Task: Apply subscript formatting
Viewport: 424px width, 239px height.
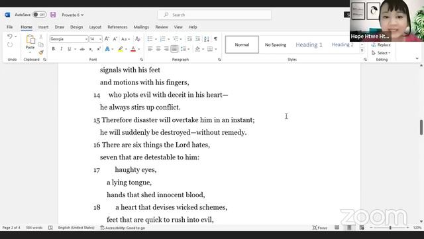Action: [91, 49]
